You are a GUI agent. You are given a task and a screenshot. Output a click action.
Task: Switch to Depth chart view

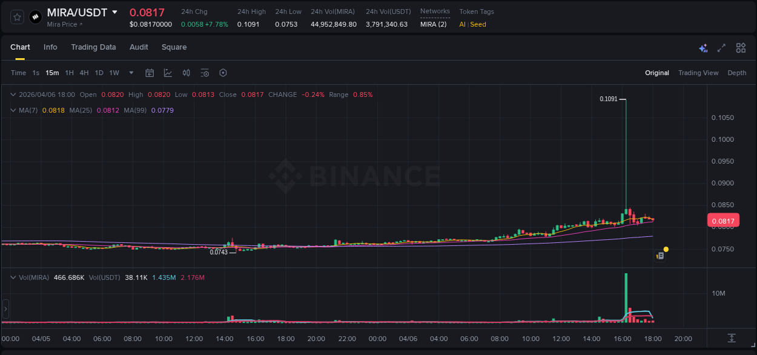point(737,73)
